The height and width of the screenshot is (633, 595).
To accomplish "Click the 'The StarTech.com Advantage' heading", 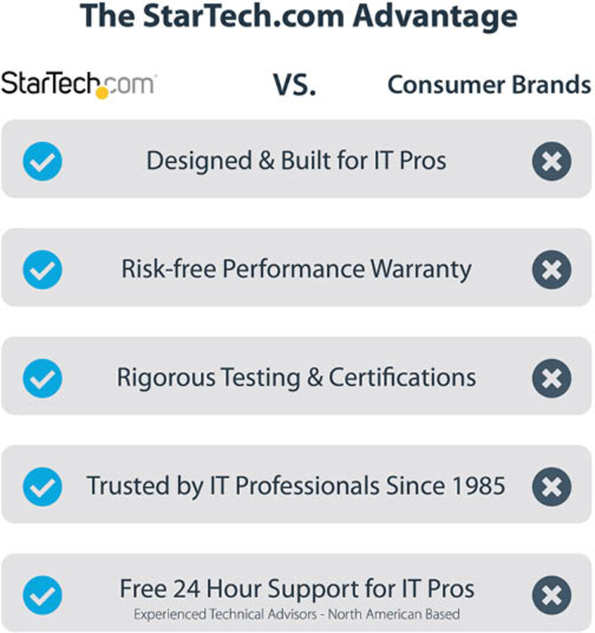I will (298, 17).
